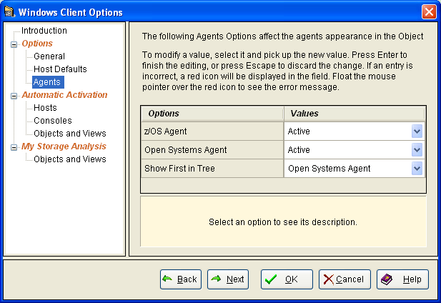Click the Help book icon

pos(387,279)
